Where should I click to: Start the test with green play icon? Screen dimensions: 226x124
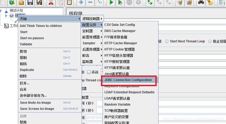111,2
